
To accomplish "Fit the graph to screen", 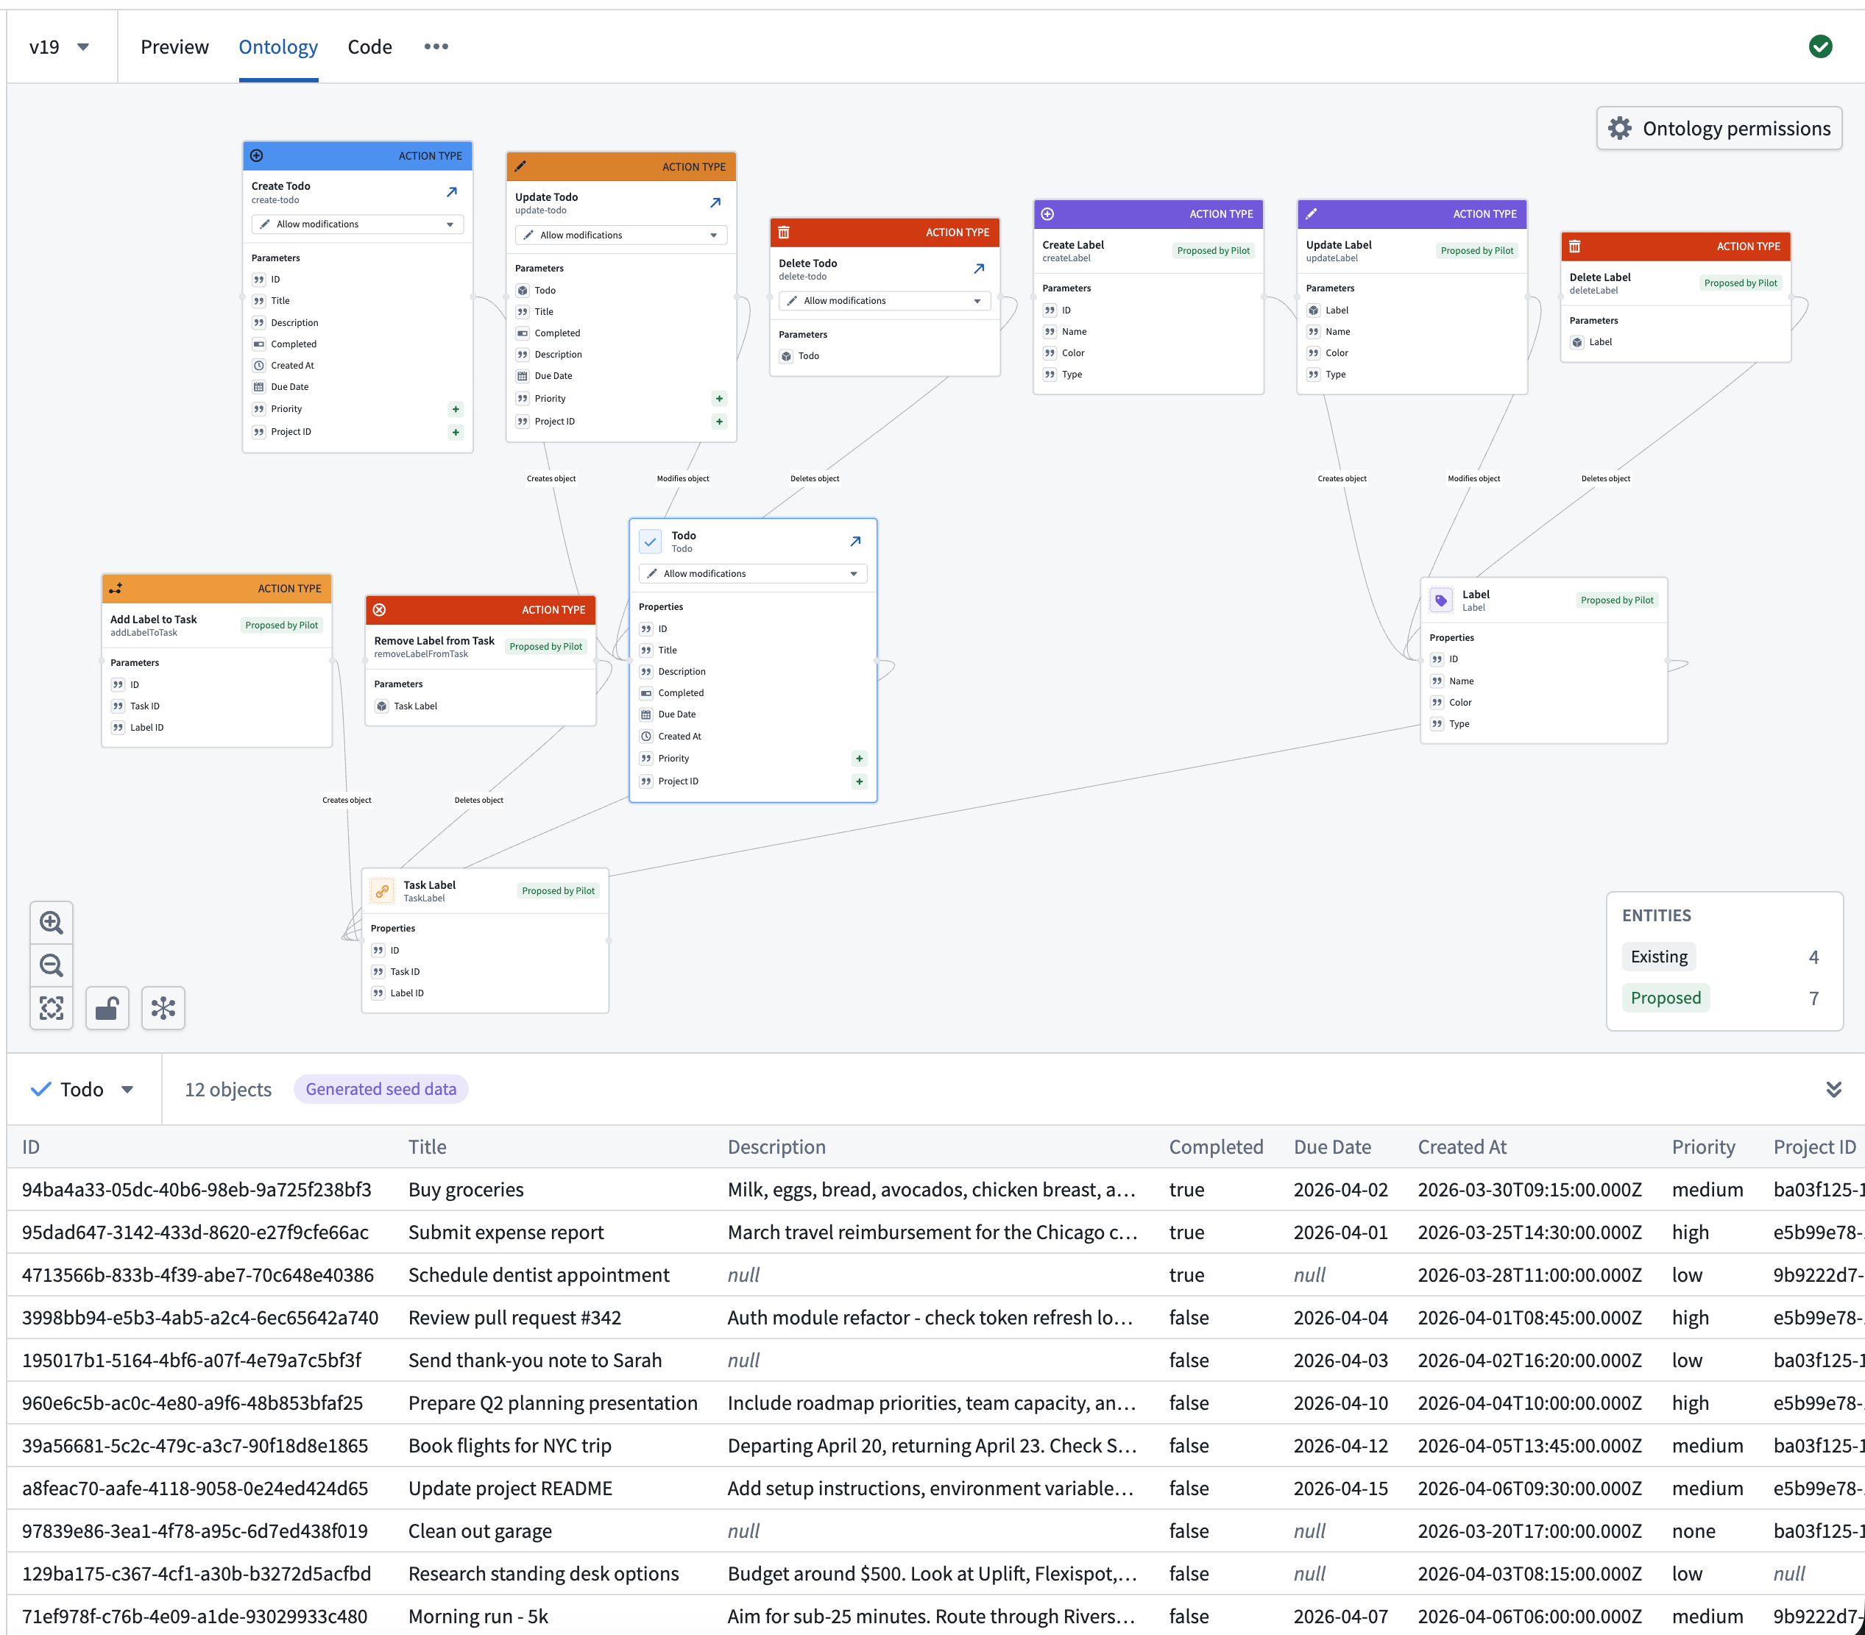I will (x=51, y=1007).
